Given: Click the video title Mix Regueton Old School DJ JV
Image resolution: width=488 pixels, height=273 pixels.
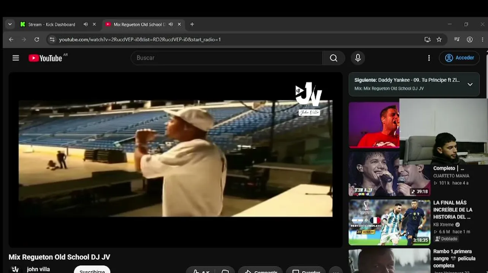Looking at the screenshot, I should pyautogui.click(x=59, y=257).
